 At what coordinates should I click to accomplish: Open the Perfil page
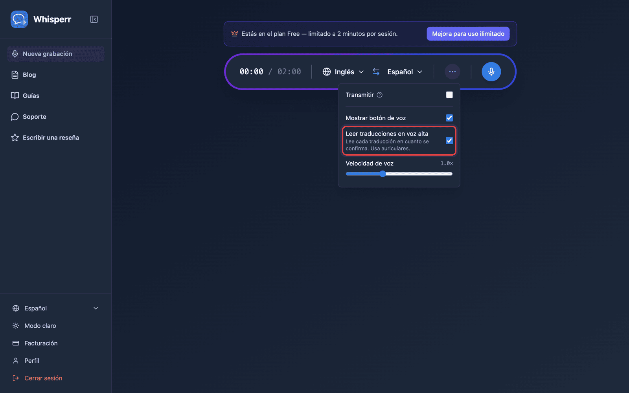(x=55, y=360)
